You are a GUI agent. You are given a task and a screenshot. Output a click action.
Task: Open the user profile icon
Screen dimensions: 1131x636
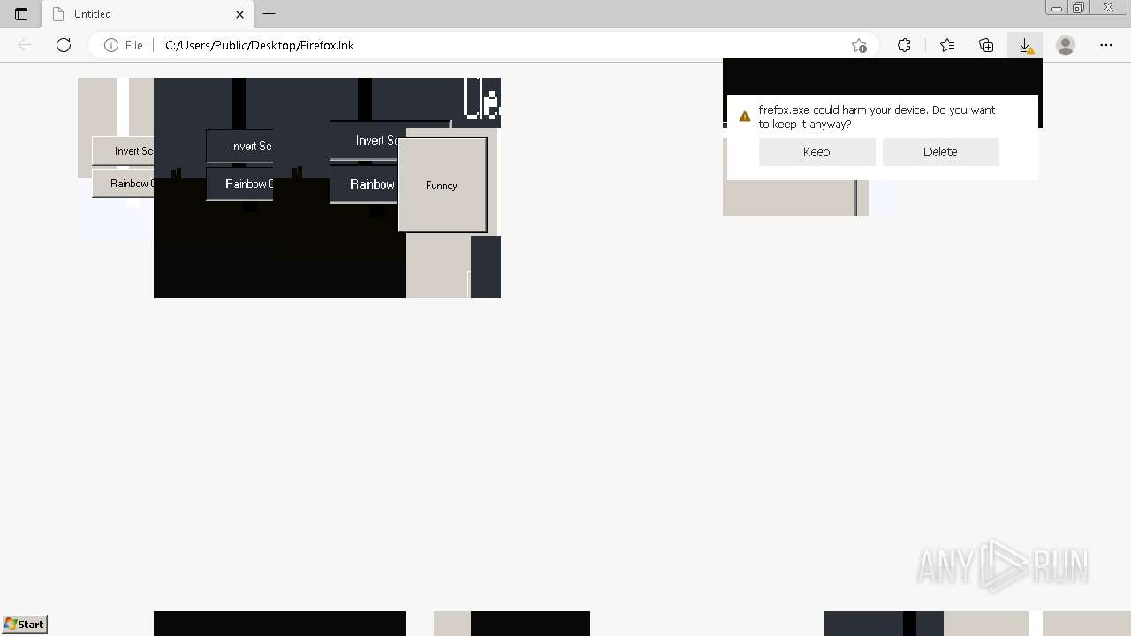tap(1066, 45)
